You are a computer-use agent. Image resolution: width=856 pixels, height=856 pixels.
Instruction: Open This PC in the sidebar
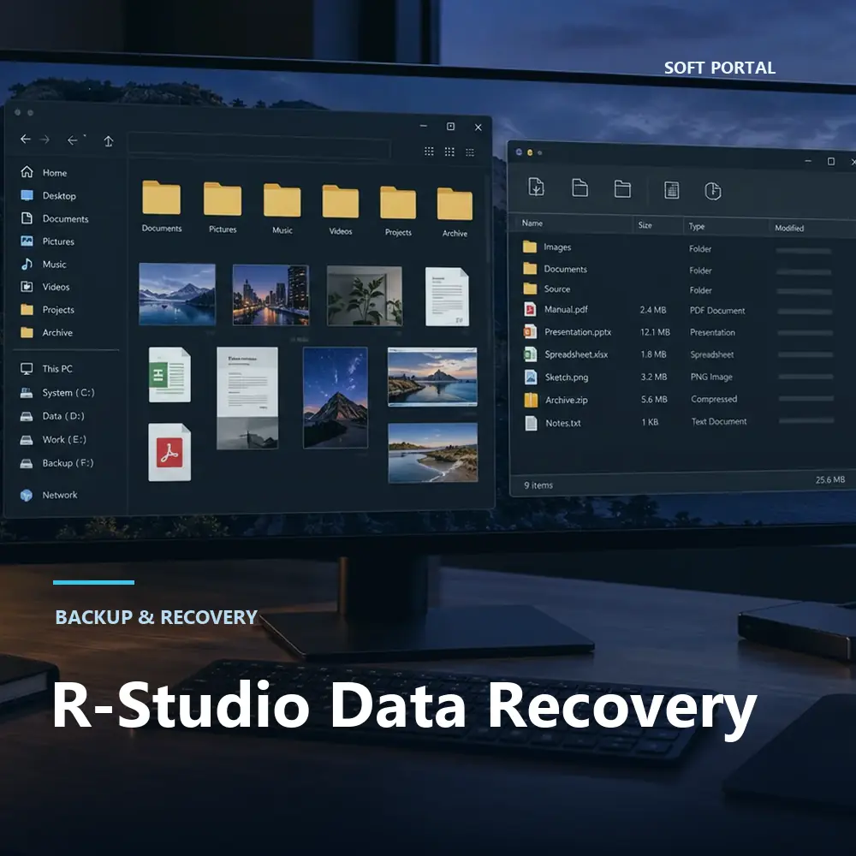tap(46, 368)
